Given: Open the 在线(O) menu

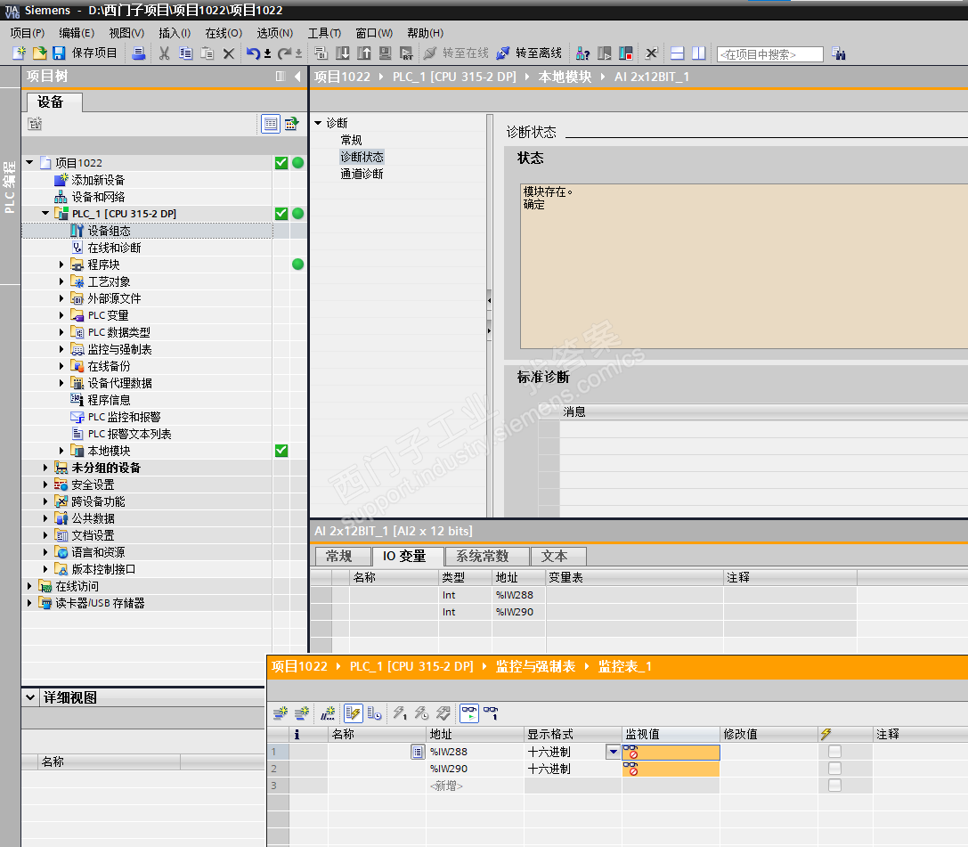Looking at the screenshot, I should coord(224,33).
